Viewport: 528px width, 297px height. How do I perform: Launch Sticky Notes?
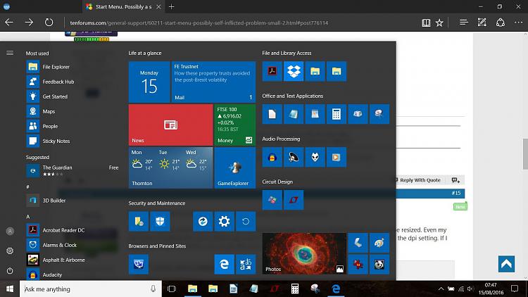[x=73, y=141]
